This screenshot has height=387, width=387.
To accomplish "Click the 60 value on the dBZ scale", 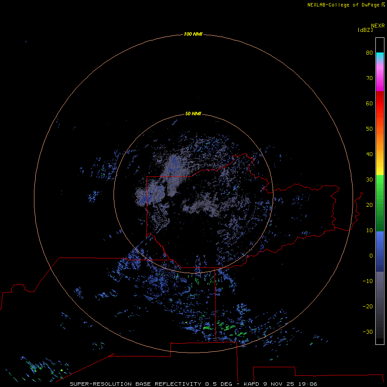I will 369,103.
